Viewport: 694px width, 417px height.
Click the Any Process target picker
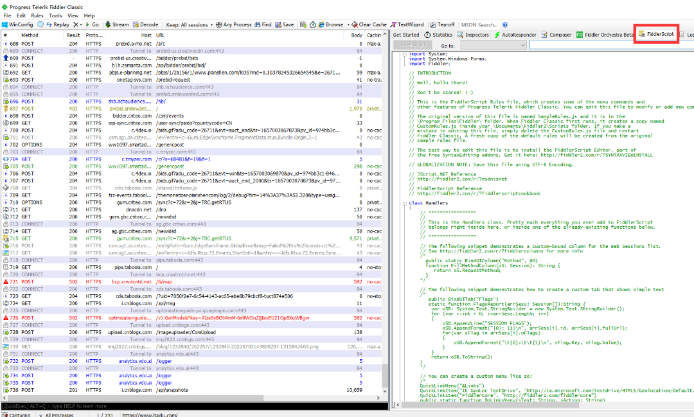tap(233, 25)
